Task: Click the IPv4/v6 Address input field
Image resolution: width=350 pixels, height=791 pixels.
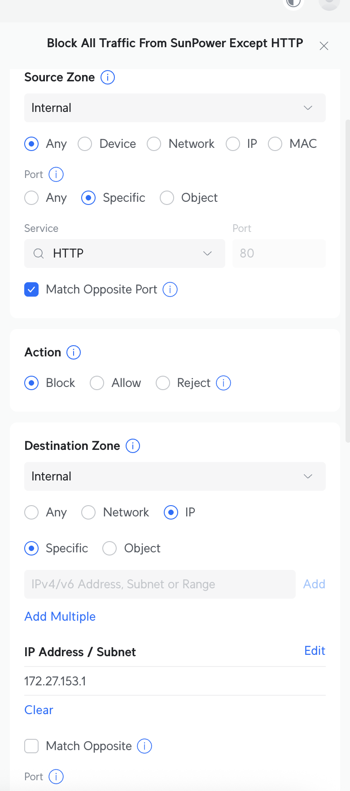Action: [160, 584]
